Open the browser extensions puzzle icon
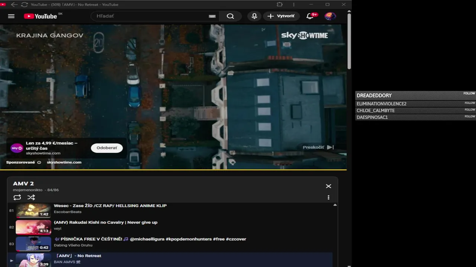 280,4
